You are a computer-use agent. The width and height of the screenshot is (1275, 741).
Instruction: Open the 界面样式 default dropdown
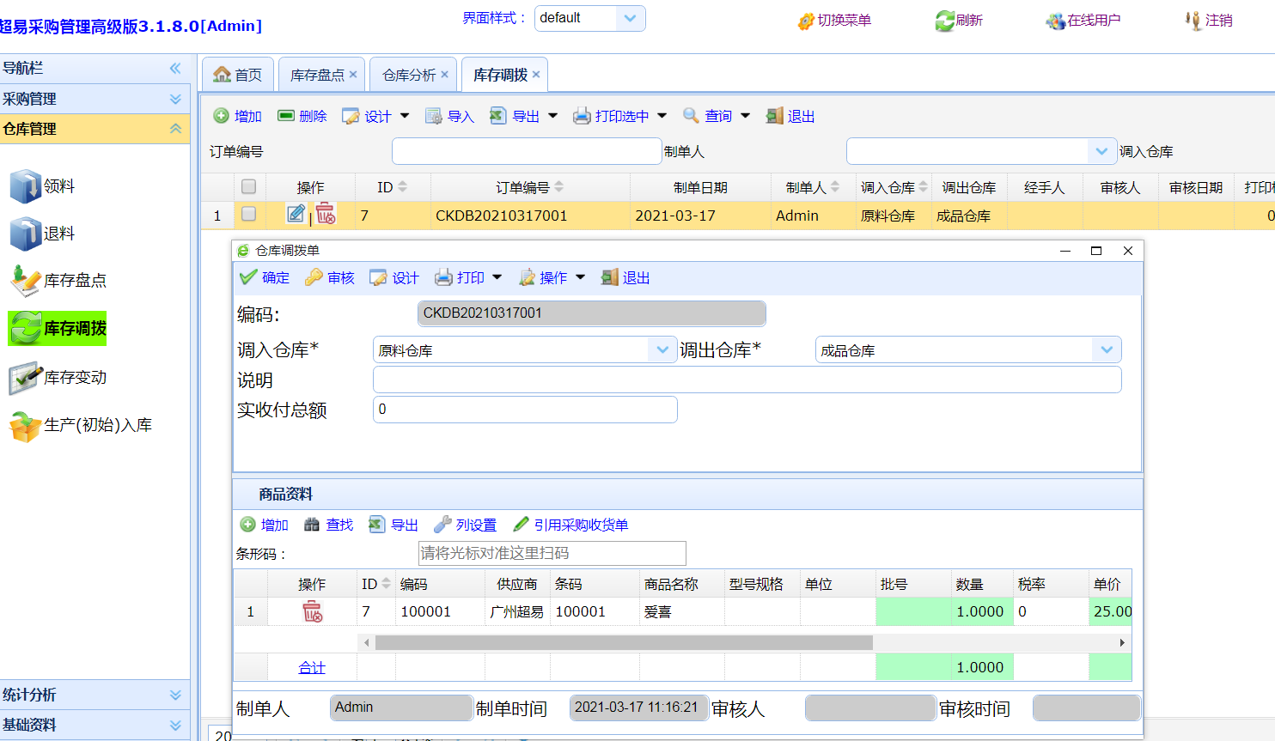[x=630, y=18]
